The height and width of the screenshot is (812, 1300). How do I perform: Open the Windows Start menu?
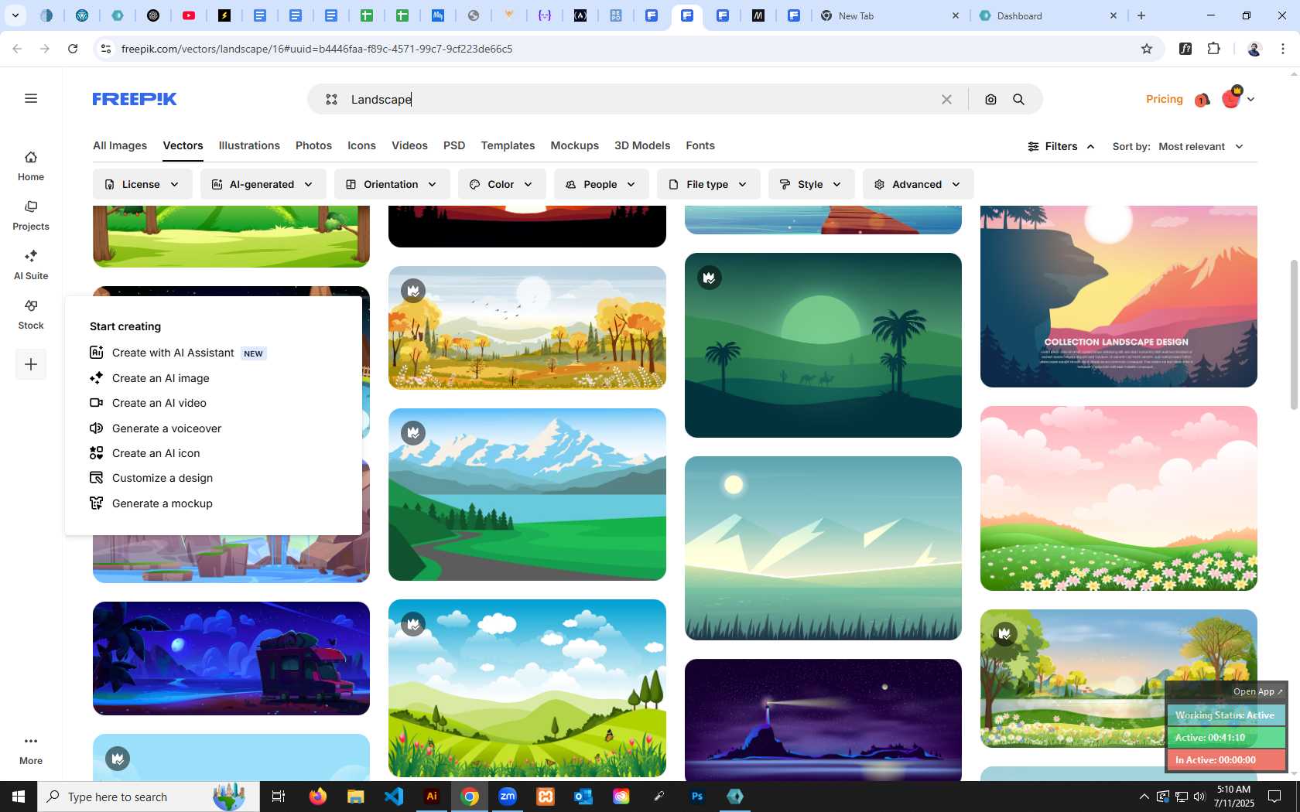19,797
